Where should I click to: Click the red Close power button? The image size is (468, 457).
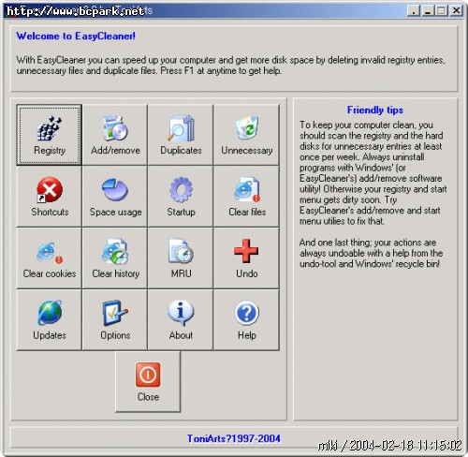(x=148, y=381)
